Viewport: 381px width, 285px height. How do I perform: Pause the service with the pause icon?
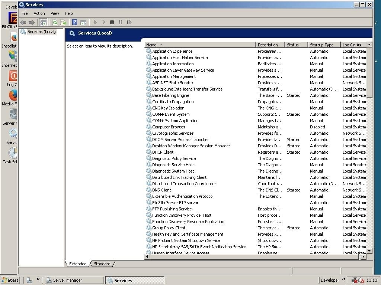(x=121, y=22)
